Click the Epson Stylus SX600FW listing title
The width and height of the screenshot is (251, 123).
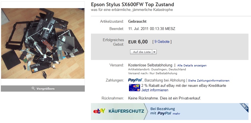(x=132, y=4)
